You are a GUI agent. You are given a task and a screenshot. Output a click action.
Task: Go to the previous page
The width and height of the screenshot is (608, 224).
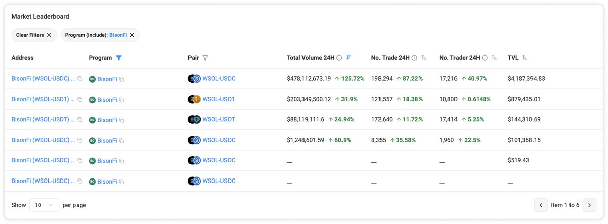(x=541, y=205)
